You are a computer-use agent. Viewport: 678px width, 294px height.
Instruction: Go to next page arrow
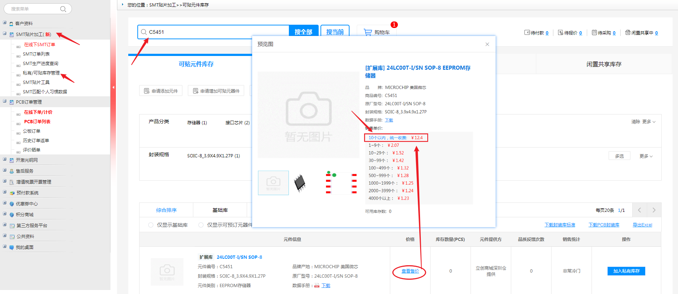(x=654, y=210)
